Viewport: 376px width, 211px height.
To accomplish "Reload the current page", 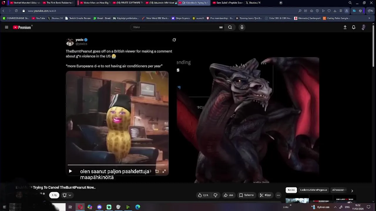I will tap(16, 11).
